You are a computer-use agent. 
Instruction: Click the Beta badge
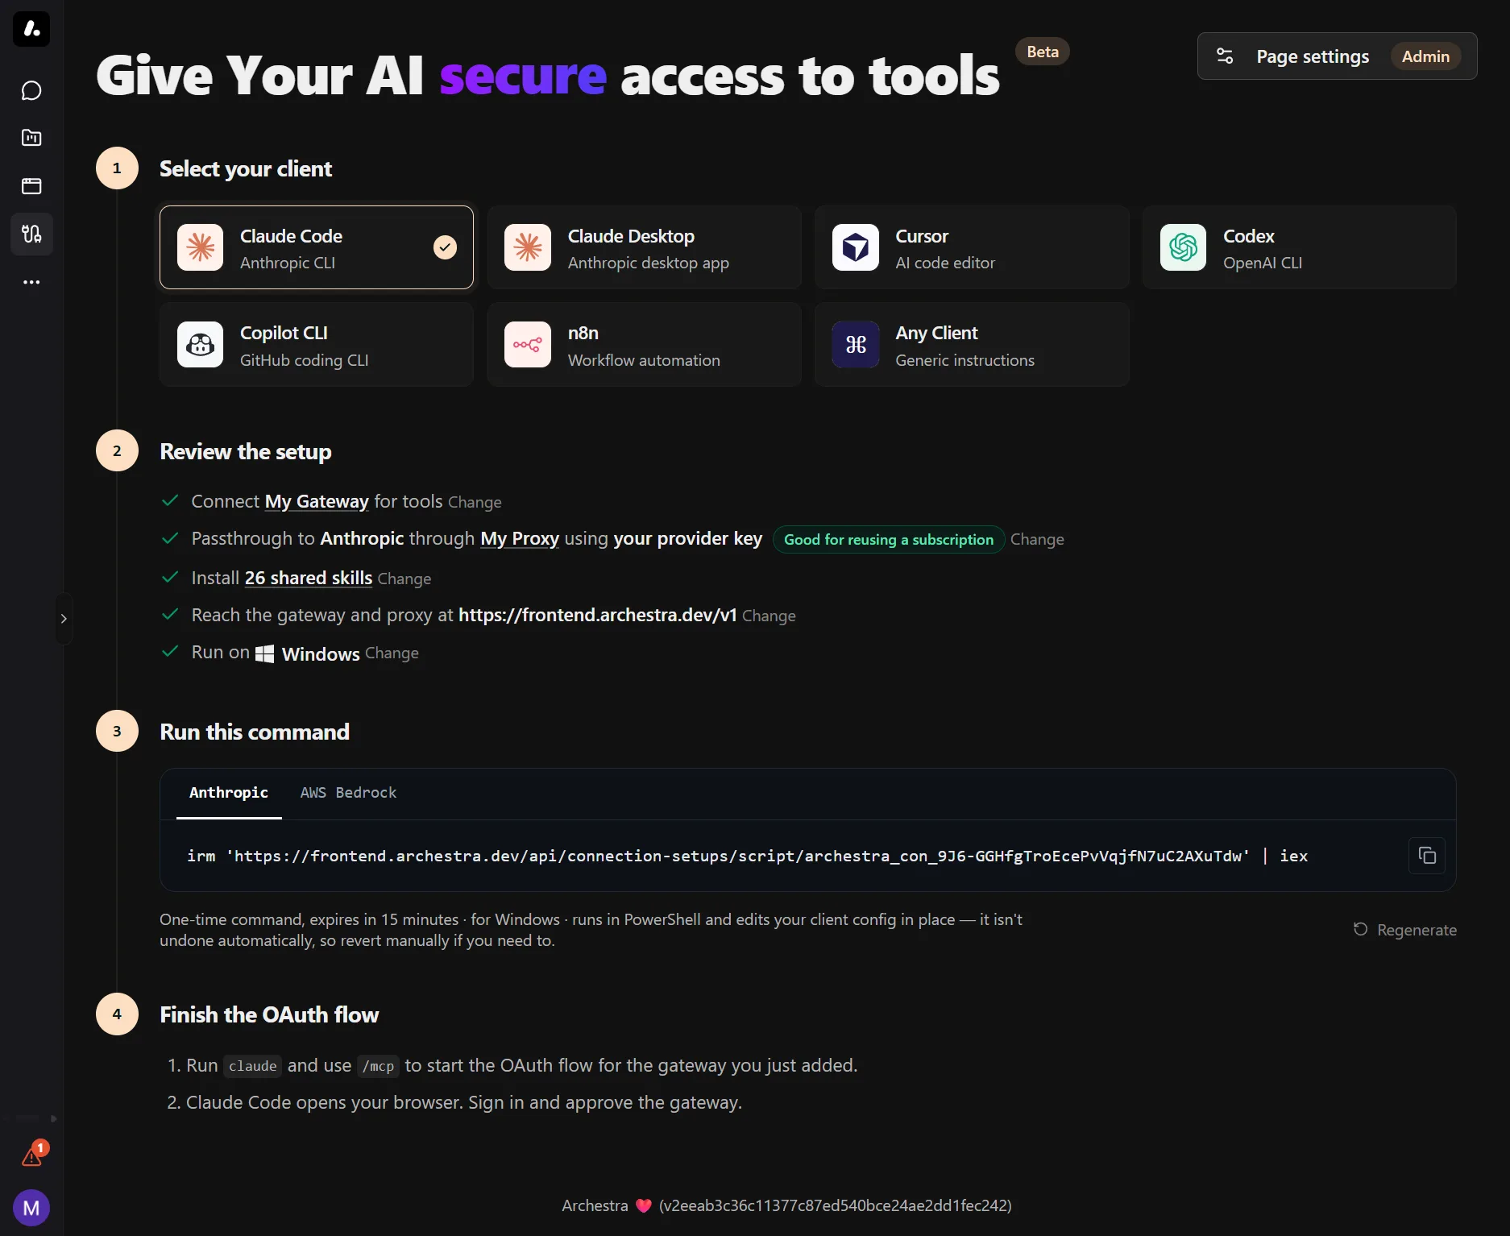pyautogui.click(x=1043, y=52)
